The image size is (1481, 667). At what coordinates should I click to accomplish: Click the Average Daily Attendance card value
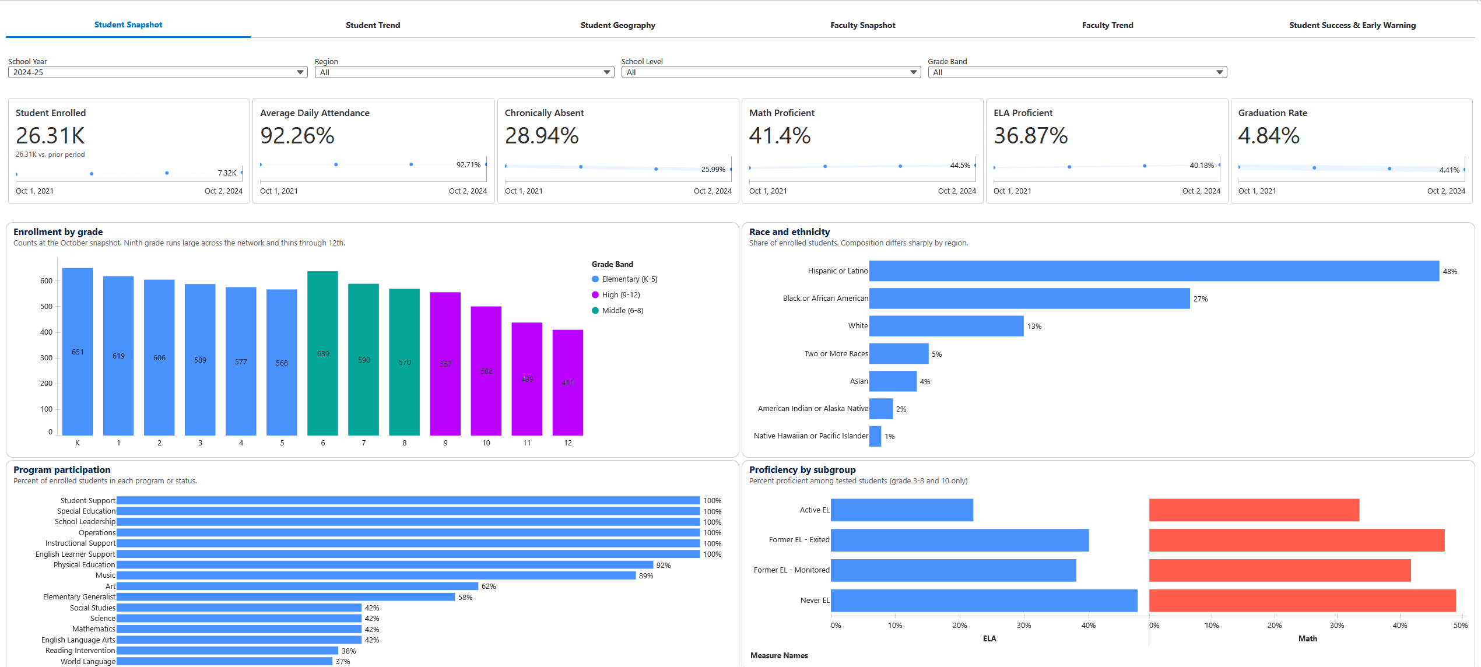[x=297, y=136]
